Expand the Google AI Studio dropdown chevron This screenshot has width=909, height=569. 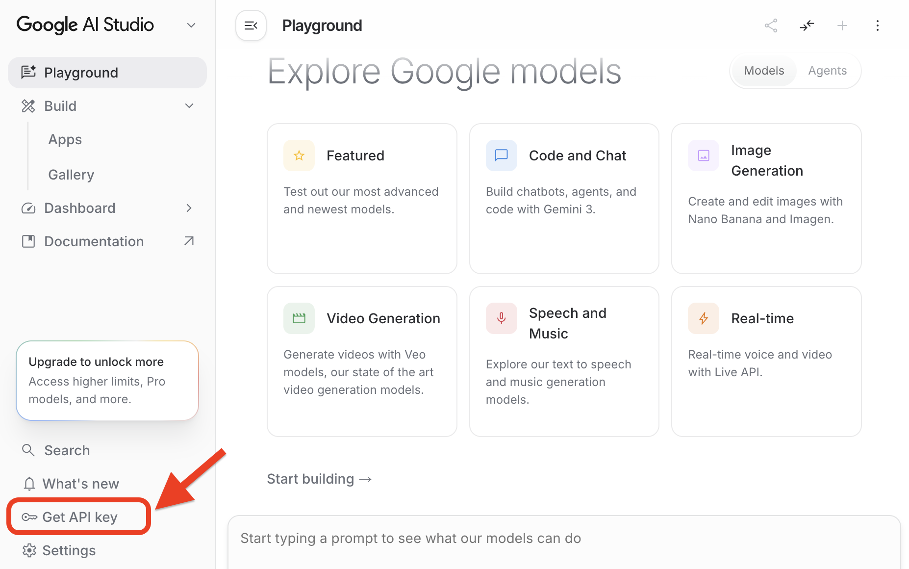(191, 25)
